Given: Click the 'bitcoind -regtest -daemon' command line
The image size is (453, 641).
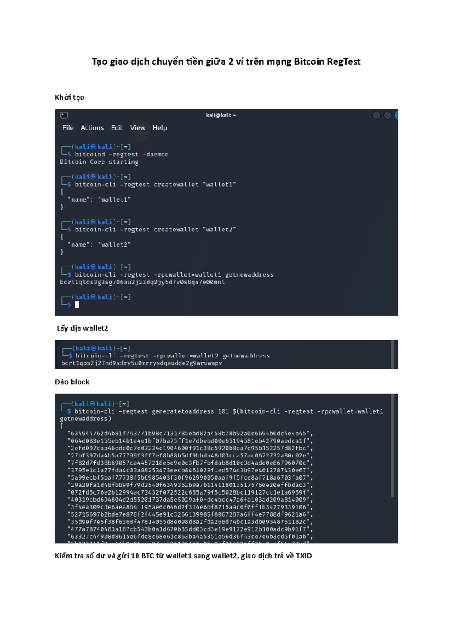Looking at the screenshot, I should 122,154.
